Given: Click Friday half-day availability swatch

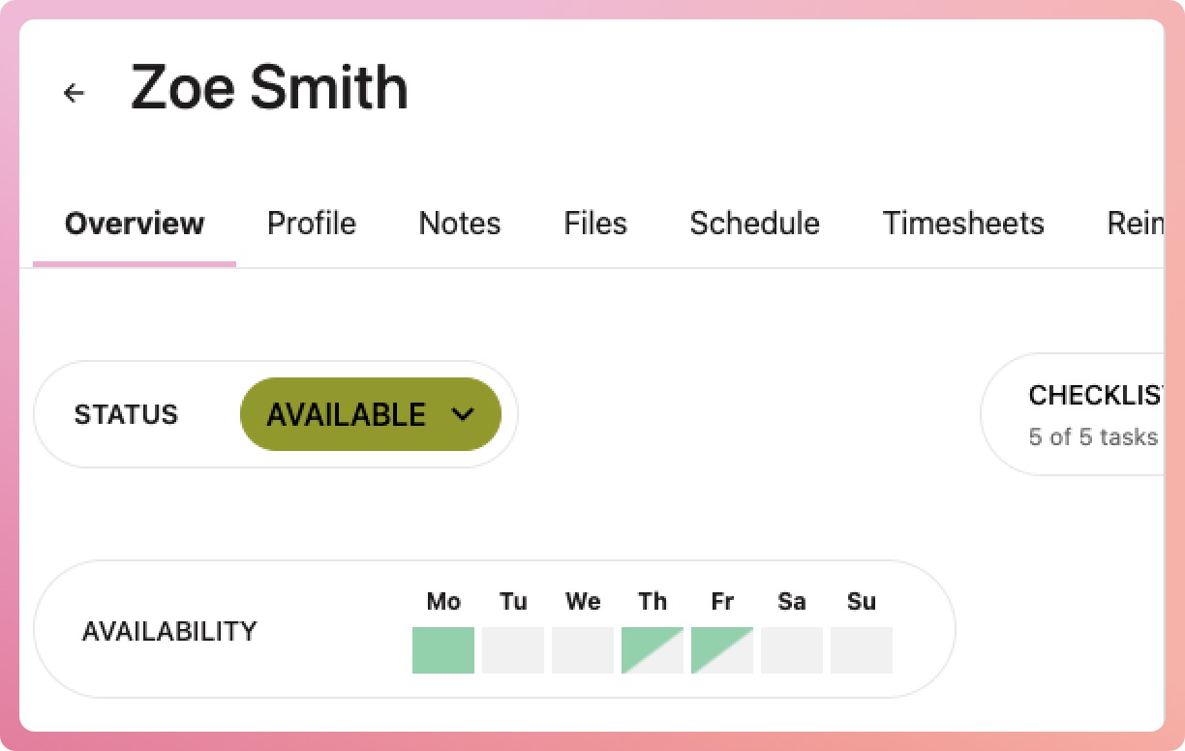Looking at the screenshot, I should [722, 650].
